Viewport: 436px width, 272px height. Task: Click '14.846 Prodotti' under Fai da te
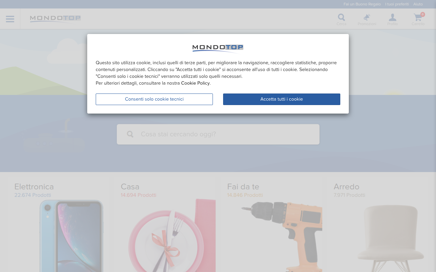[x=245, y=195]
